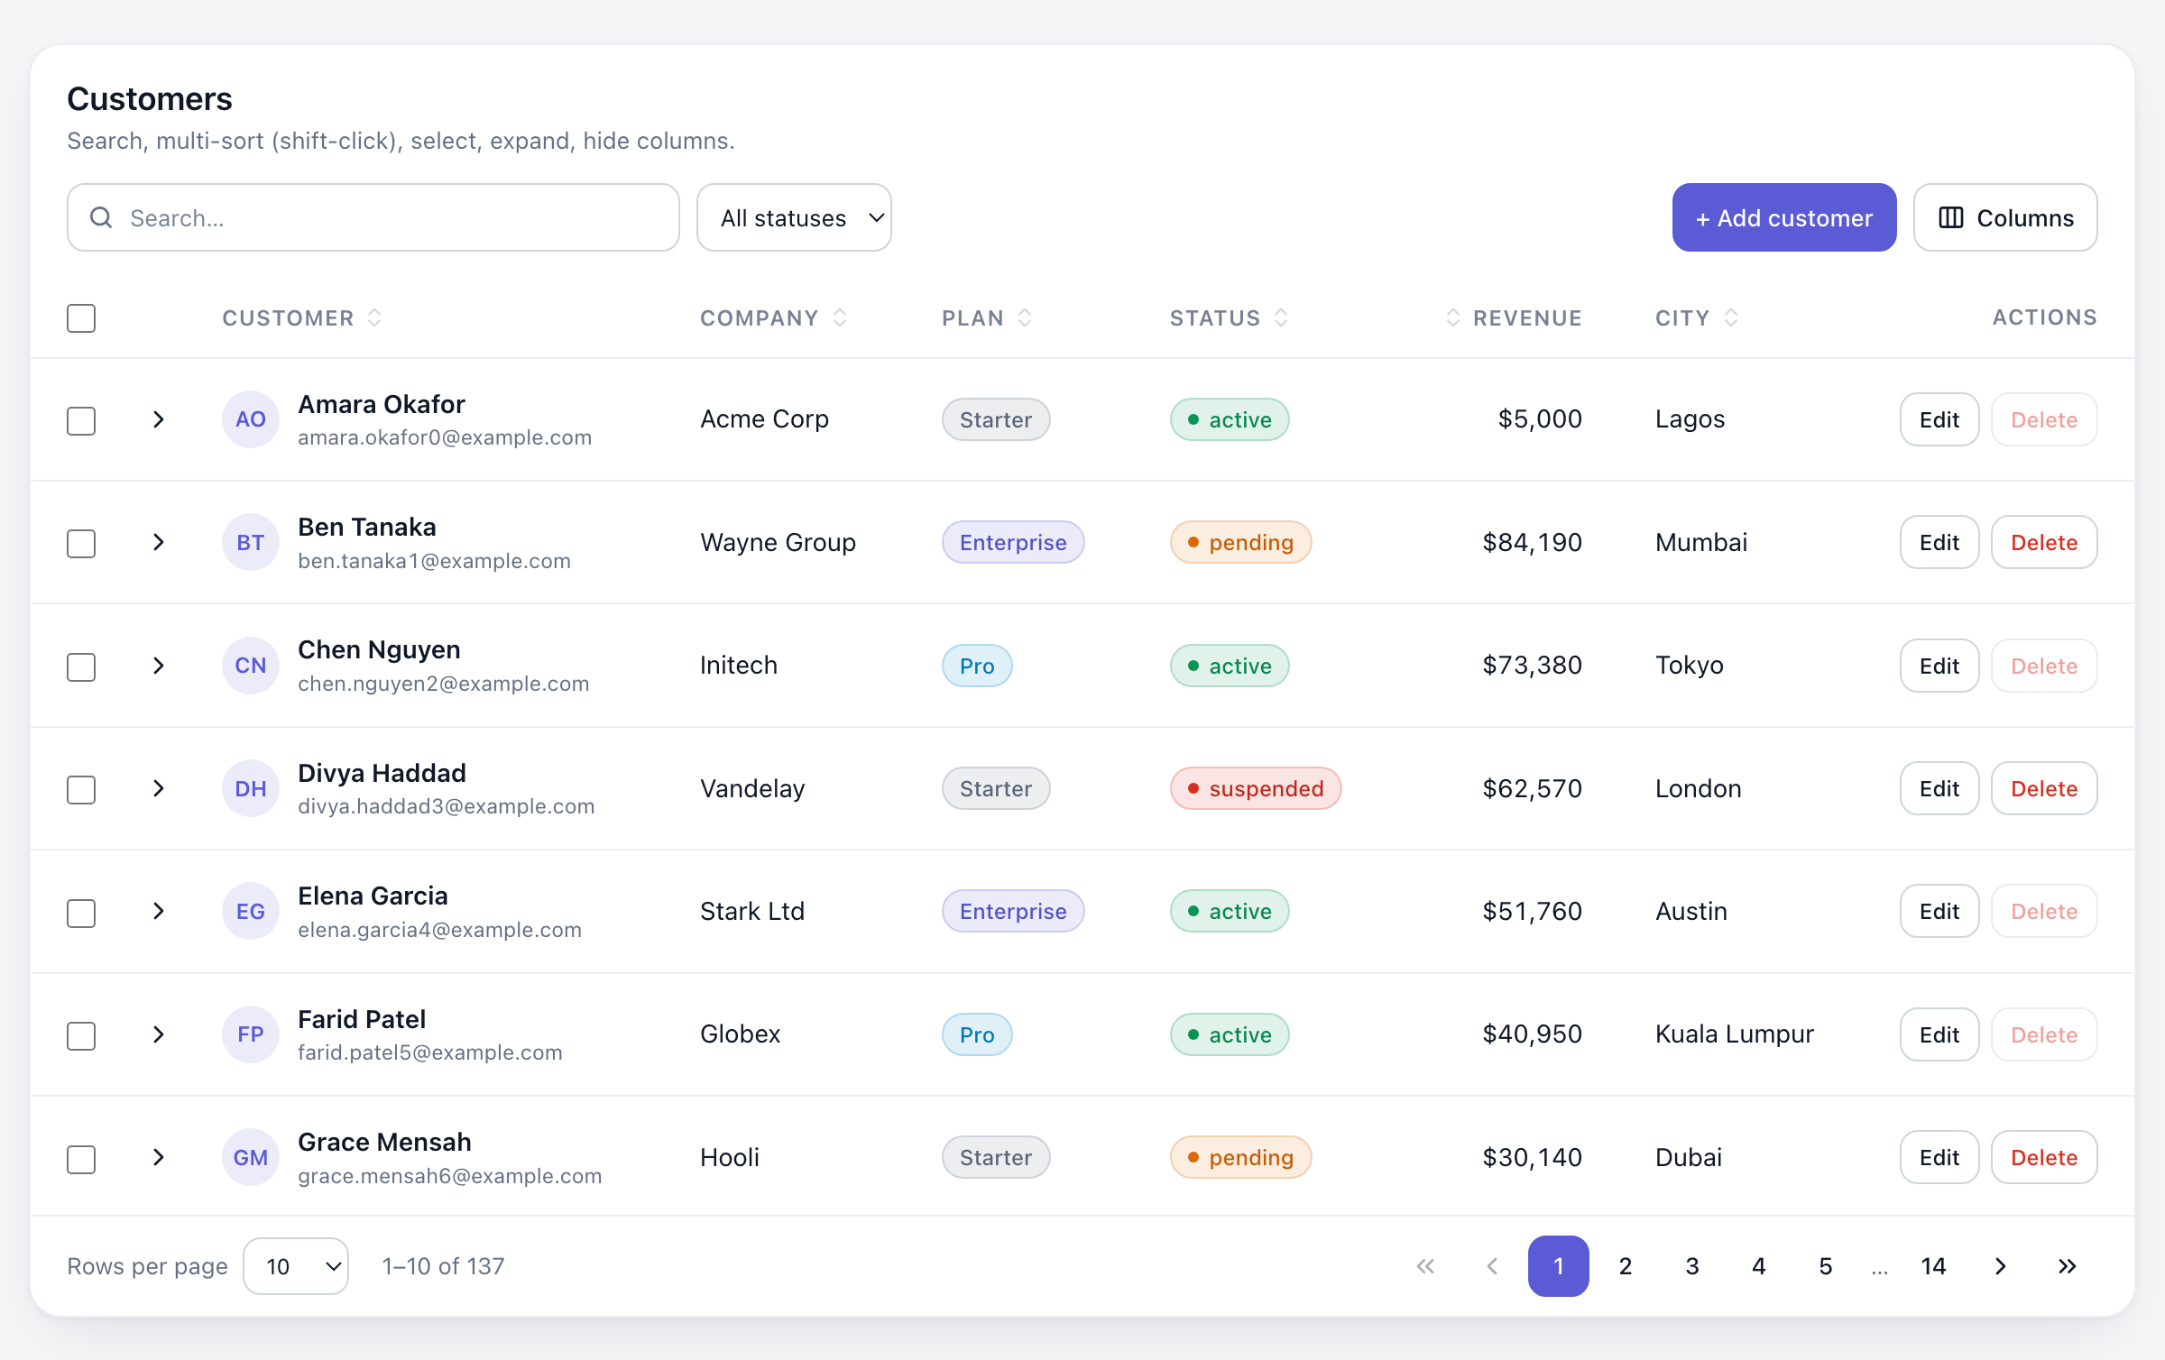
Task: Open the Columns visibility menu
Action: click(x=2005, y=217)
